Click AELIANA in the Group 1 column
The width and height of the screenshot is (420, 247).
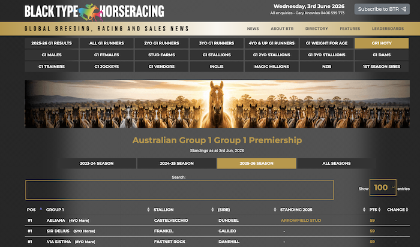point(56,221)
